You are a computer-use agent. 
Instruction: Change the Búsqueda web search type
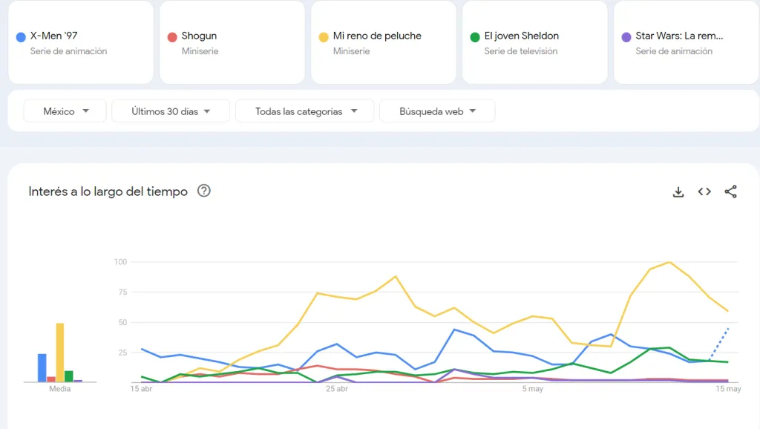click(436, 111)
